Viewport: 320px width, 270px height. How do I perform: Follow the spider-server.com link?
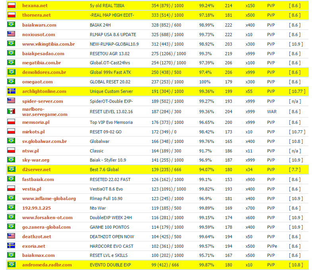tap(43, 101)
